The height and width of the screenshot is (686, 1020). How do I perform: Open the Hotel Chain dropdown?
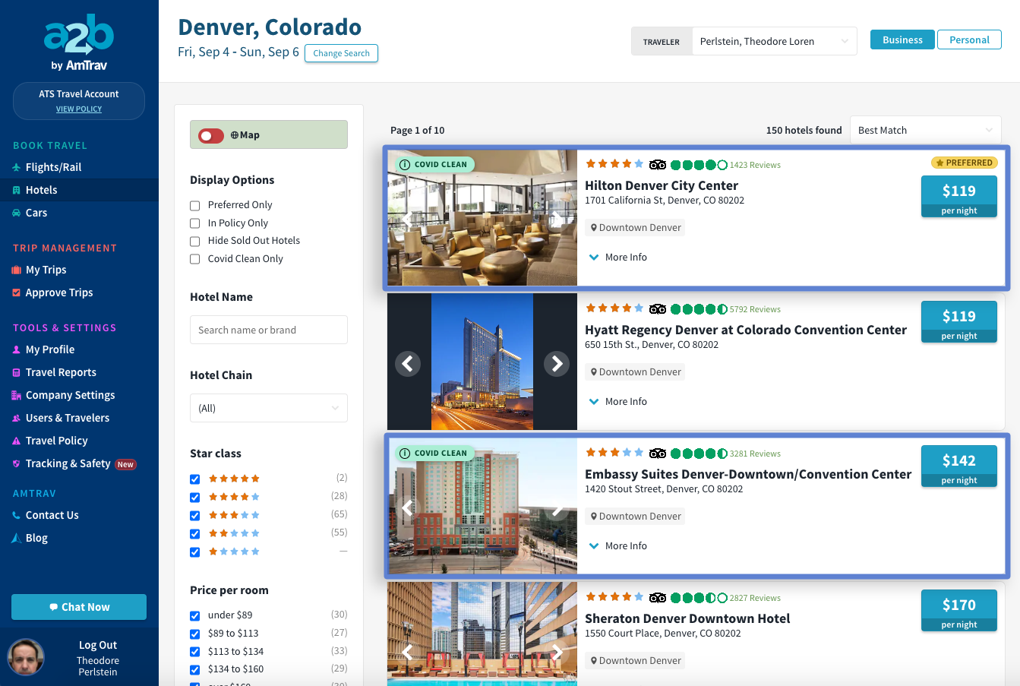click(268, 408)
